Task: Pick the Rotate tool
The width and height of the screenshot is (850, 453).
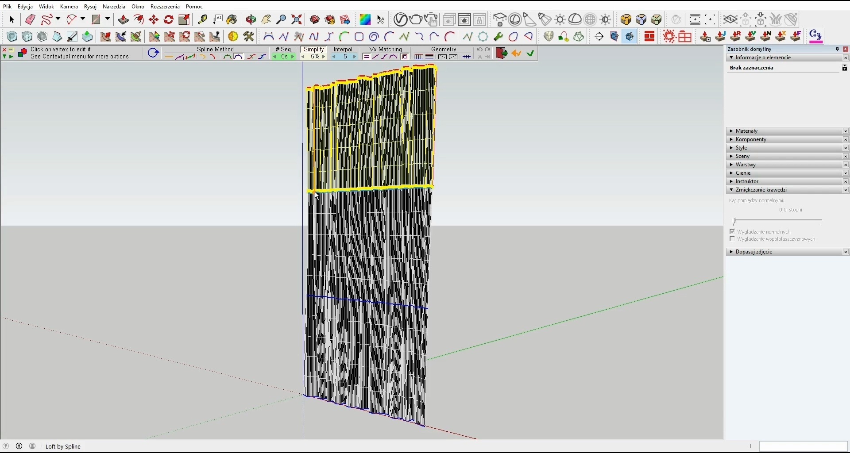Action: click(x=169, y=19)
